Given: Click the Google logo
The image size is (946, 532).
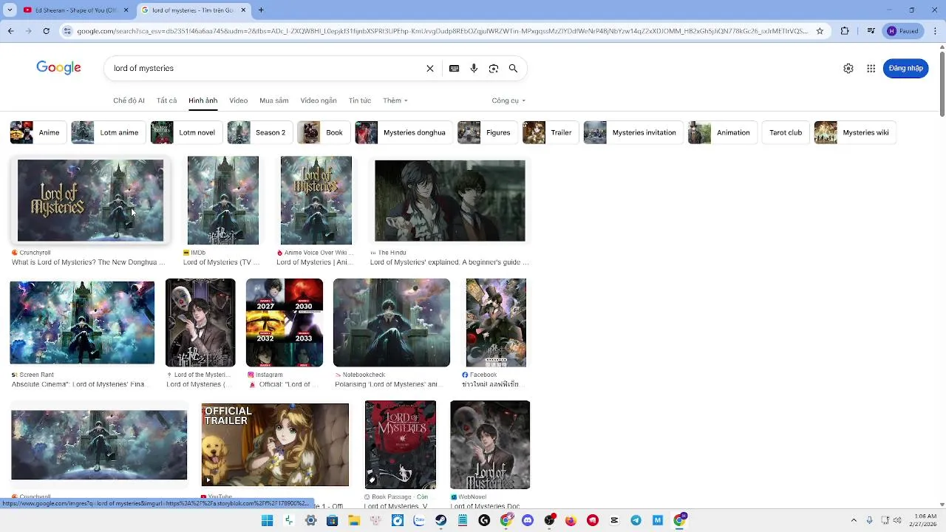Looking at the screenshot, I should [58, 68].
